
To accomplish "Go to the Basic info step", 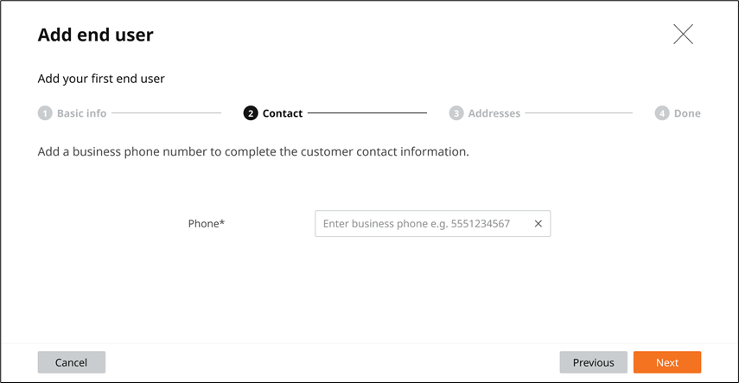I will pos(81,113).
